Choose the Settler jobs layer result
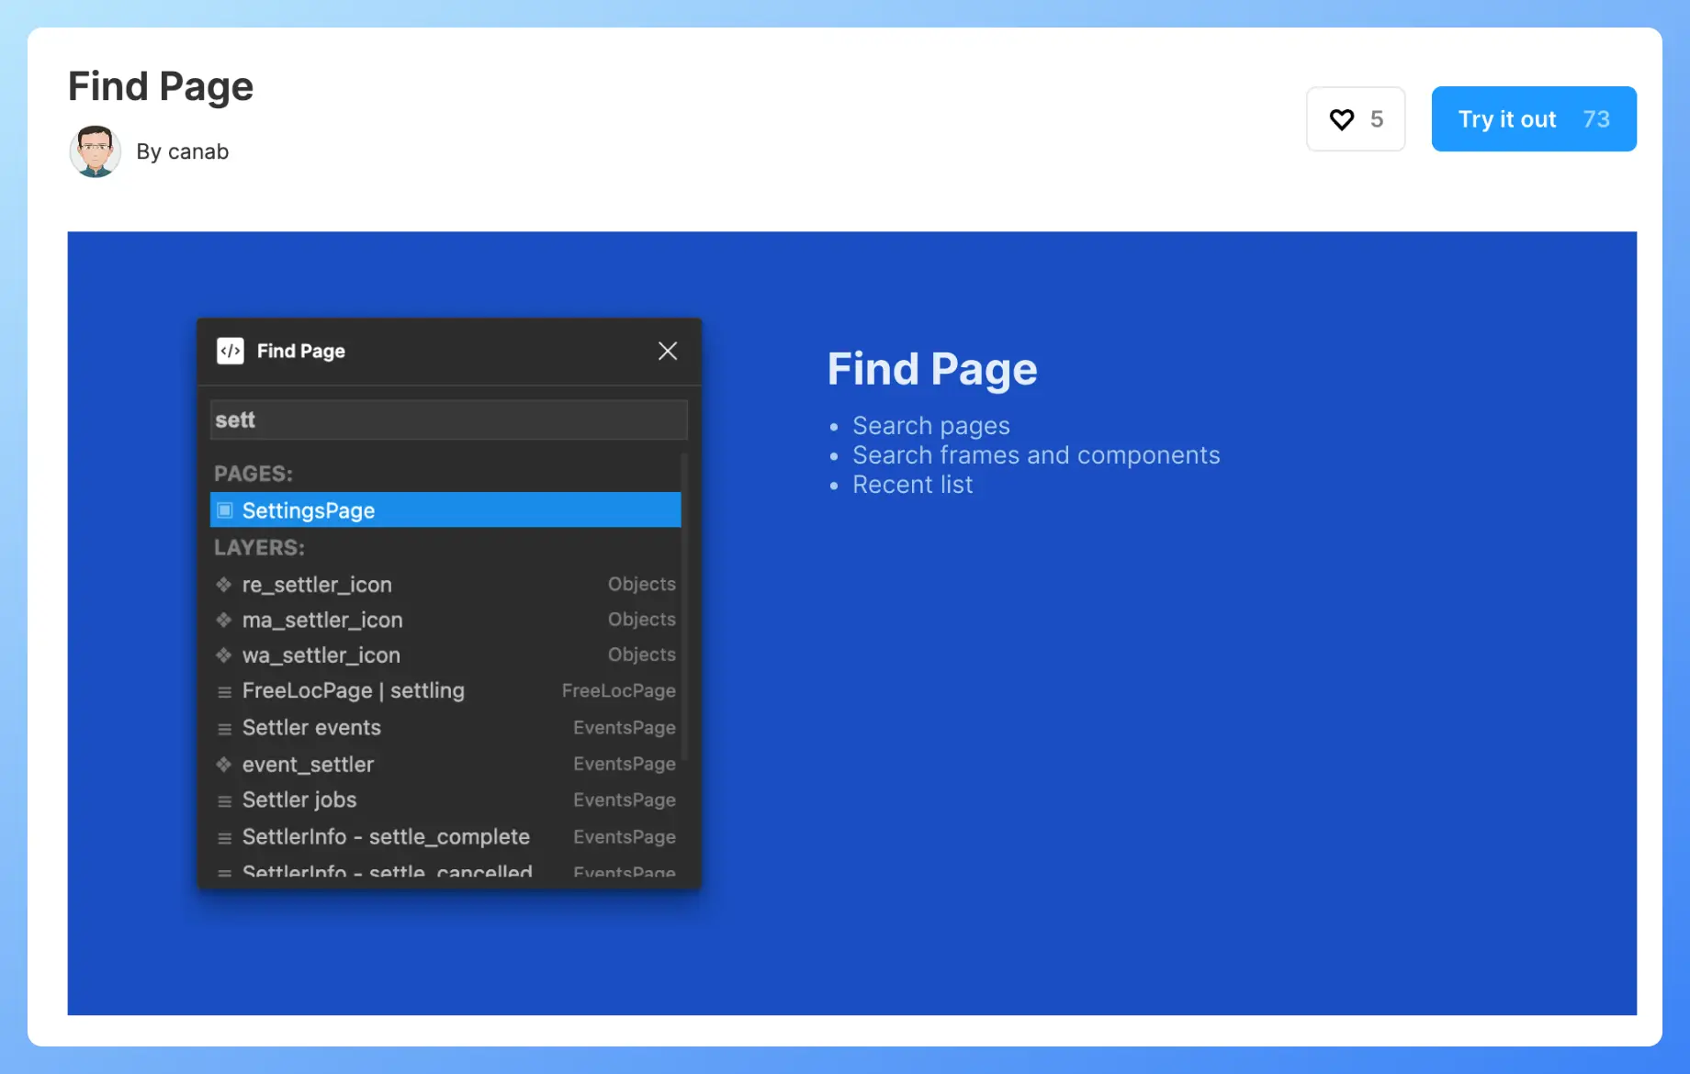 [x=299, y=800]
